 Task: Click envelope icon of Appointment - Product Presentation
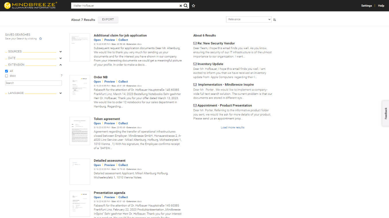tap(195, 105)
